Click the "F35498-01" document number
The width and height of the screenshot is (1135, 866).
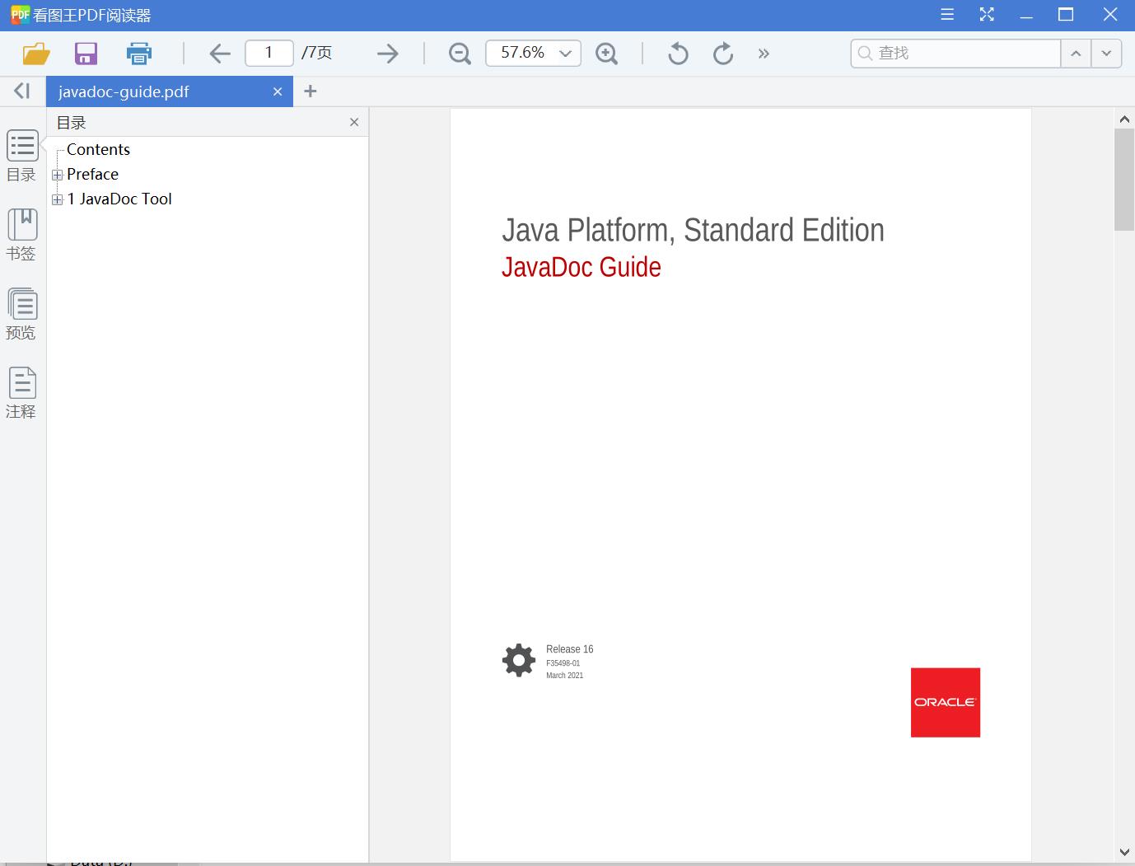563,663
